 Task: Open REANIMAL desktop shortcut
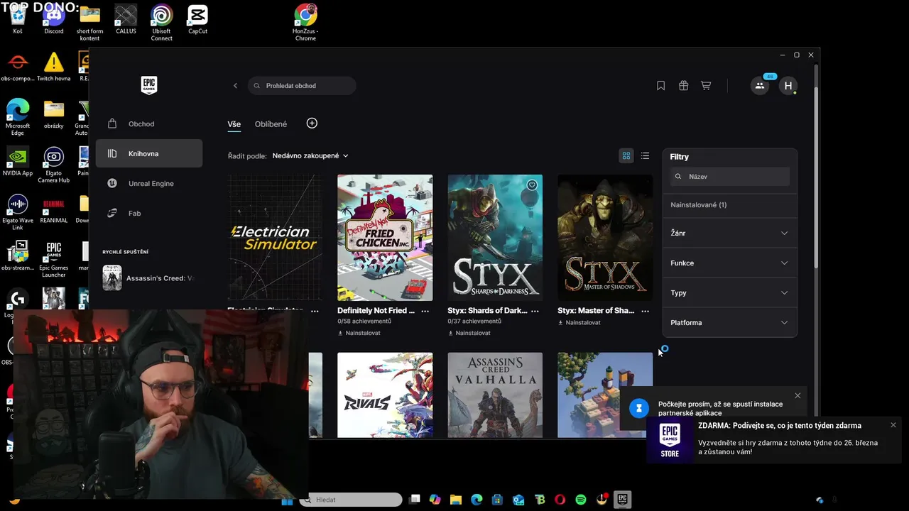[x=54, y=209]
